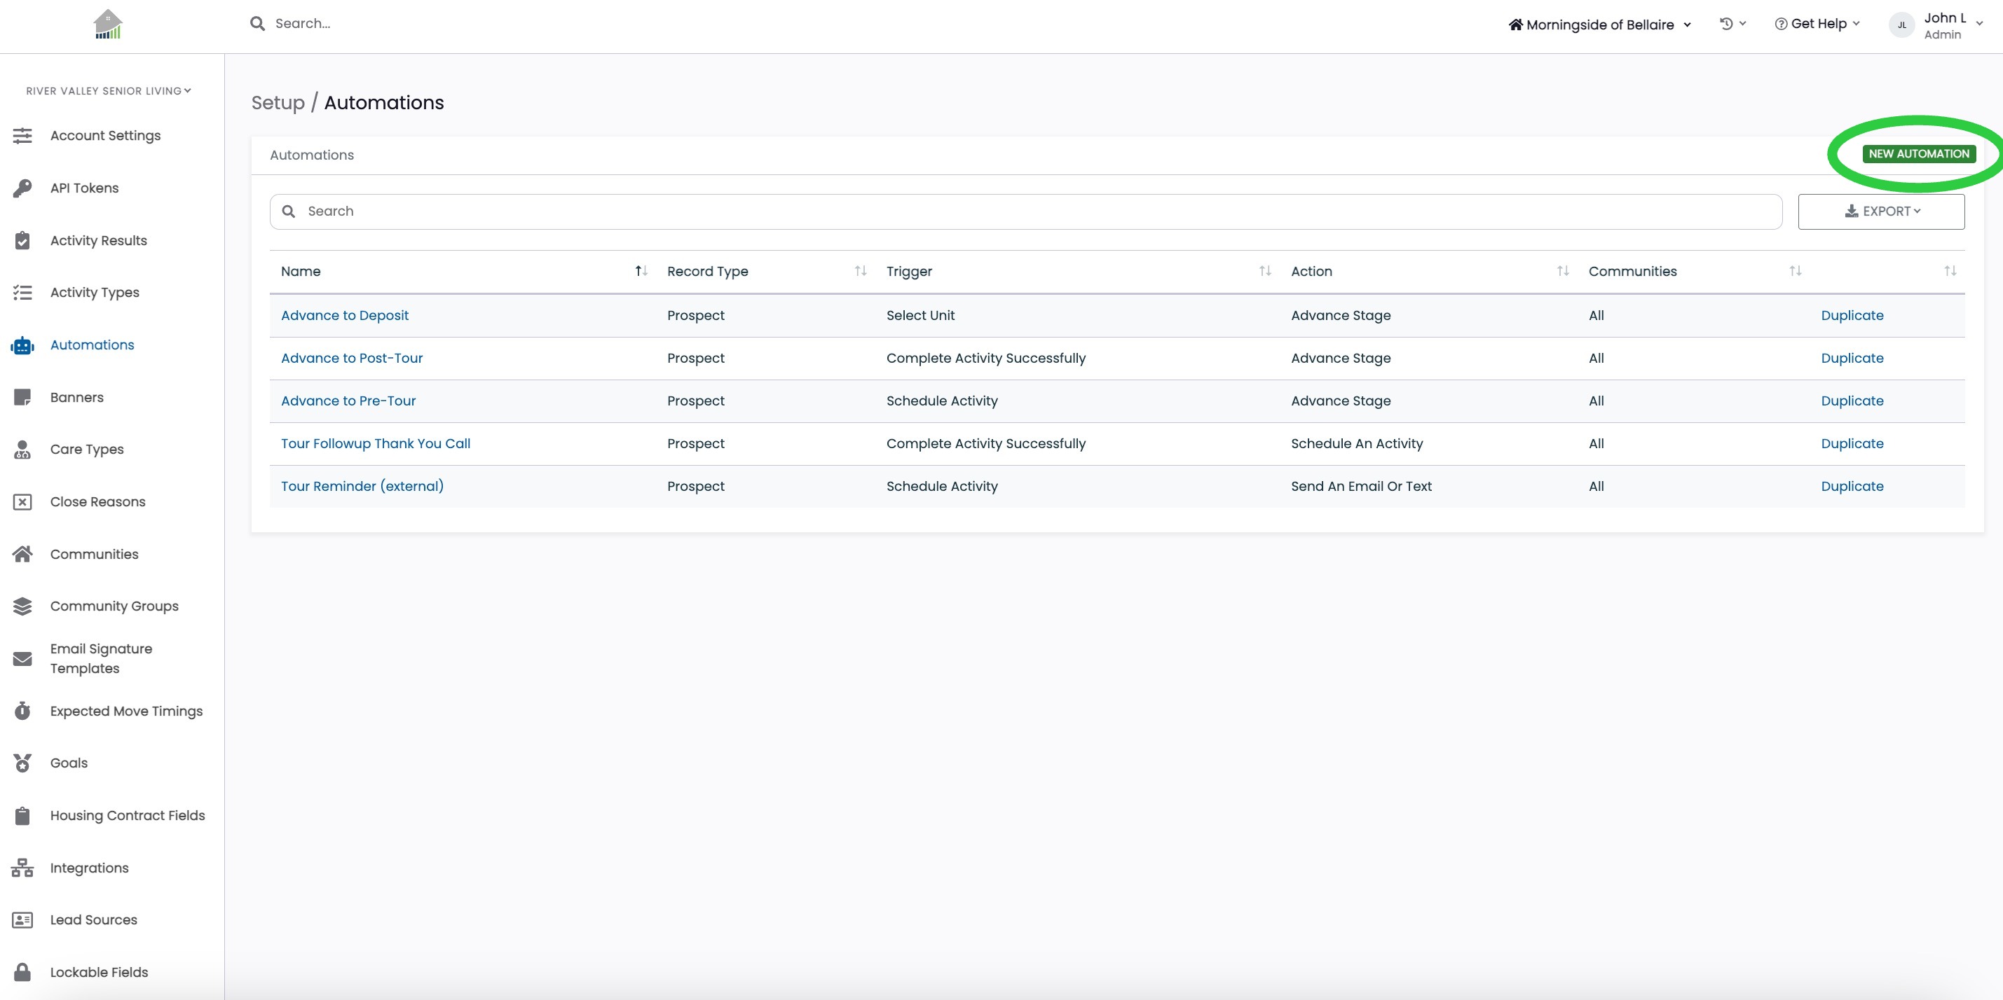Open the Goals medal icon
The width and height of the screenshot is (2003, 1000).
click(22, 763)
